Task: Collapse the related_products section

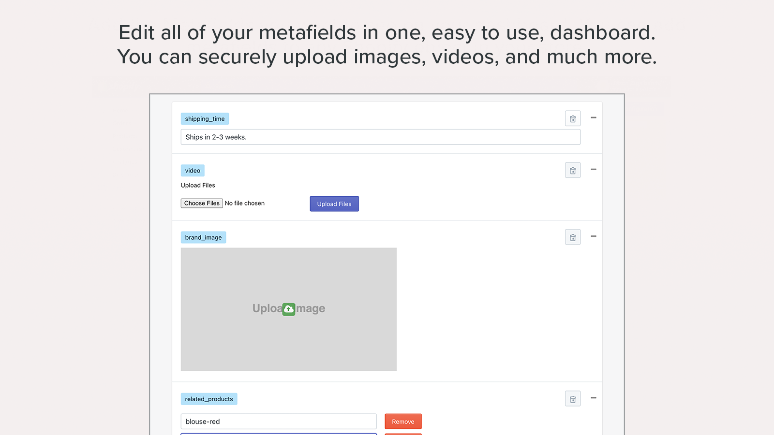Action: 594,398
